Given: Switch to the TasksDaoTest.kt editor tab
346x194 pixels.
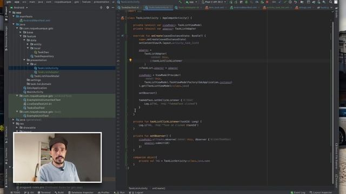Looking at the screenshot, I should pos(130,8).
